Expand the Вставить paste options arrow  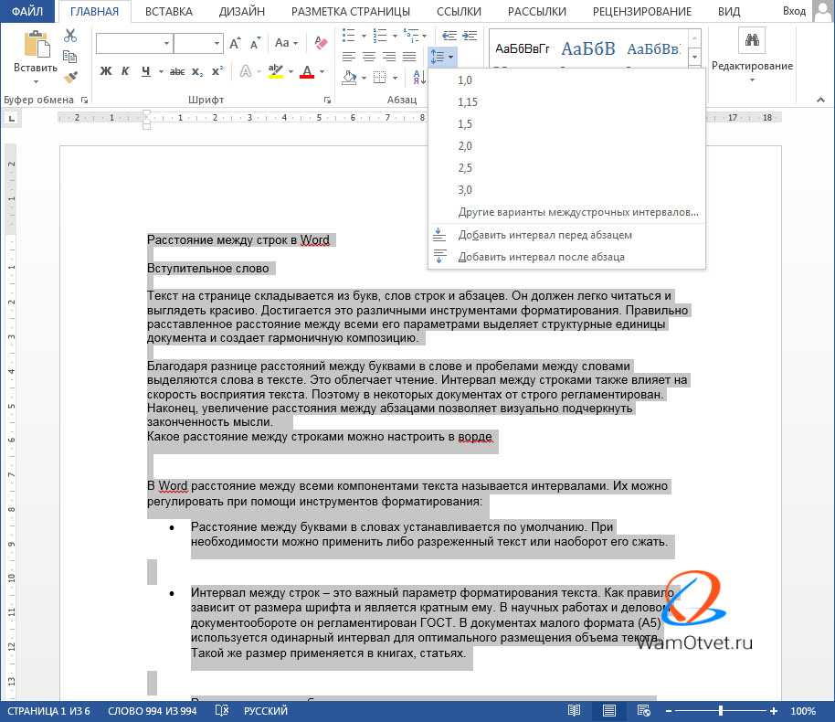pyautogui.click(x=36, y=81)
